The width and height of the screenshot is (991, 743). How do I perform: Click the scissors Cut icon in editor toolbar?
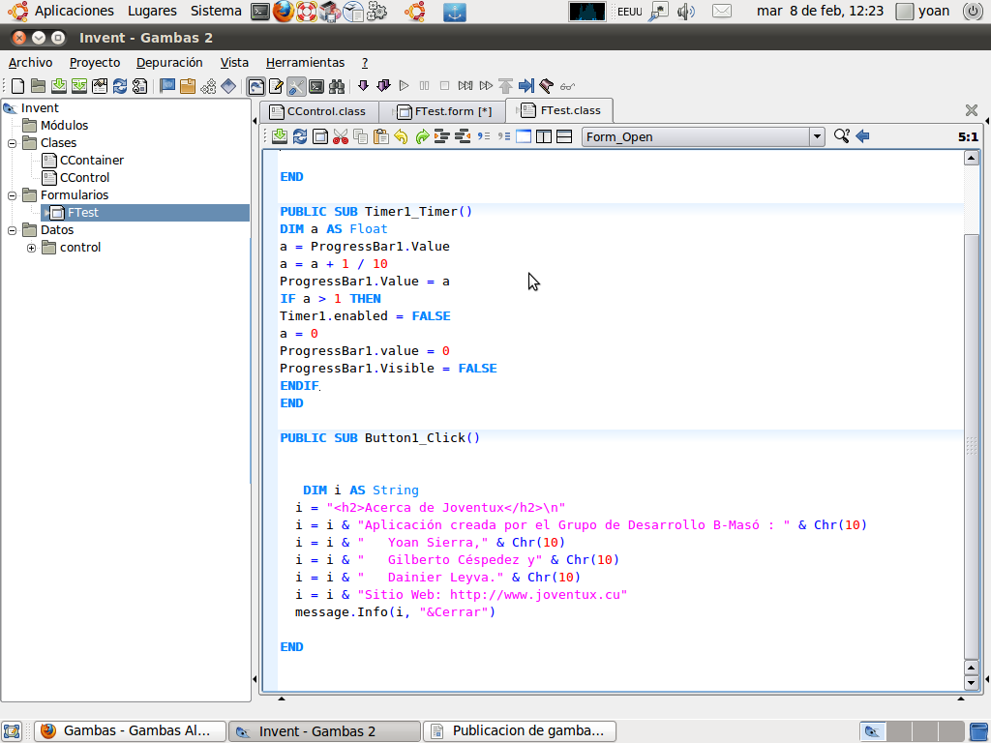(340, 136)
